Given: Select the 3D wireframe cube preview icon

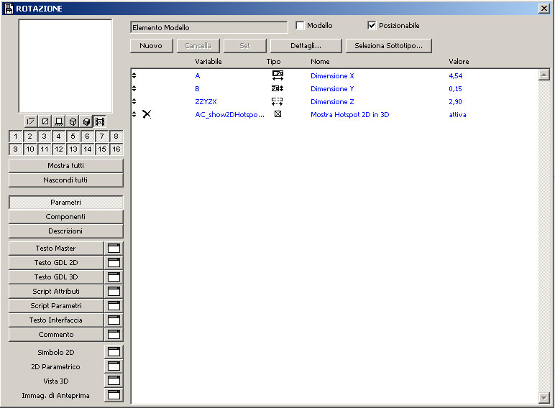Looking at the screenshot, I should pyautogui.click(x=73, y=121).
